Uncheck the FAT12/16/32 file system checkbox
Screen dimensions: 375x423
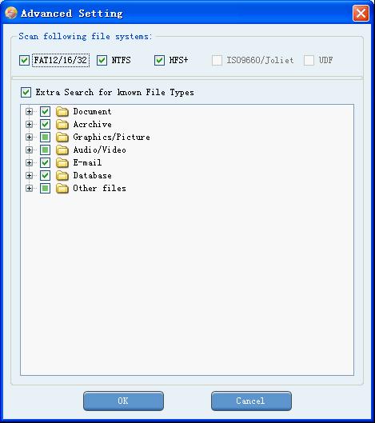point(24,60)
